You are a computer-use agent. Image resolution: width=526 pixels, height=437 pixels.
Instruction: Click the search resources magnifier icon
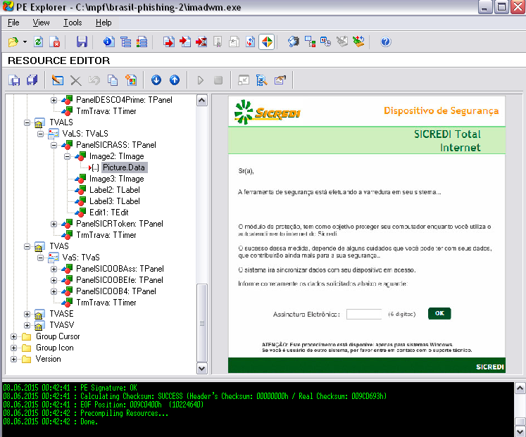click(x=261, y=80)
